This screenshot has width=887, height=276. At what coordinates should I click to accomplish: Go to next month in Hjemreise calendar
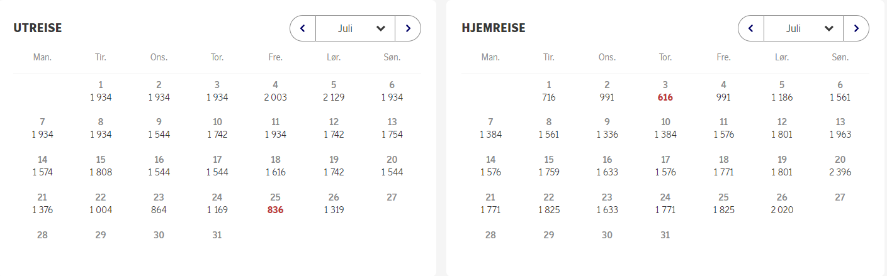pos(856,28)
